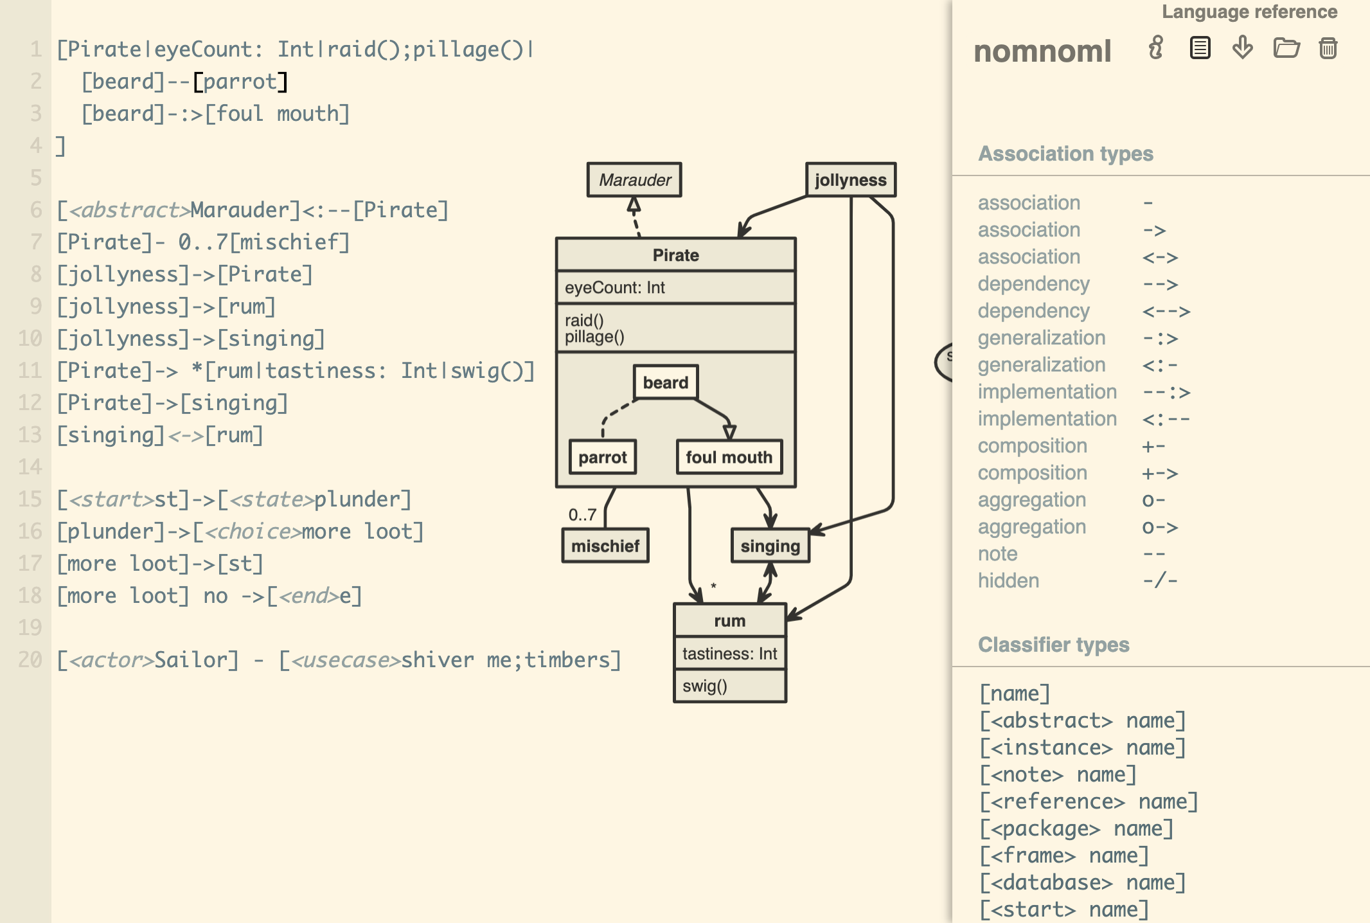Click the mischief node below the 0..7 label
Viewport: 1370px width, 923px height.
coord(605,546)
